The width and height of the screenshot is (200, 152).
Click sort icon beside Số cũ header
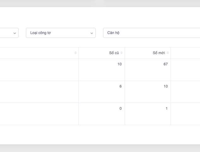coord(122,53)
